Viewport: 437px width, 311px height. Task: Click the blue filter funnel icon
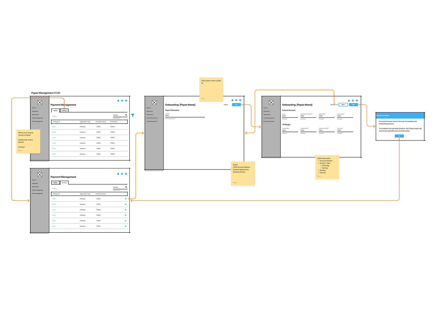point(133,115)
